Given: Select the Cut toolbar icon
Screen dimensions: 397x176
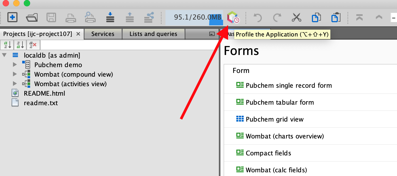Looking at the screenshot, I should click(296, 17).
